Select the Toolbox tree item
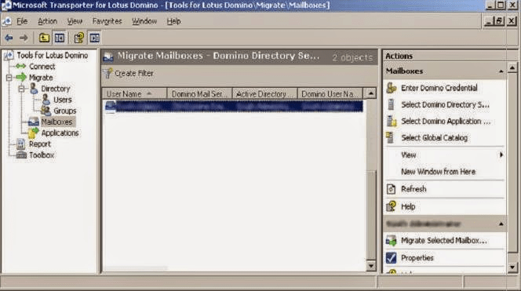 click(x=42, y=155)
